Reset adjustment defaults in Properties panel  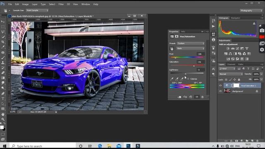(190, 97)
